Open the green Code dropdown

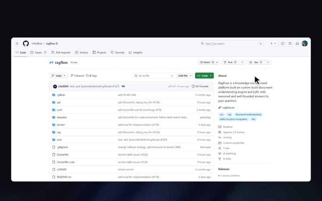(x=204, y=76)
